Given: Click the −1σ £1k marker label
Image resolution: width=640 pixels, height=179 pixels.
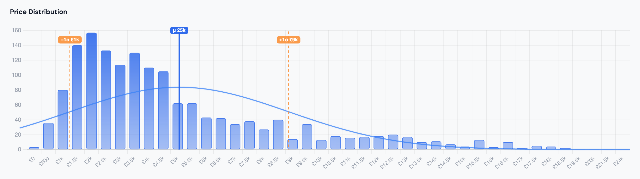Looking at the screenshot, I should (70, 40).
